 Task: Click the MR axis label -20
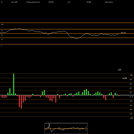[131, 101]
